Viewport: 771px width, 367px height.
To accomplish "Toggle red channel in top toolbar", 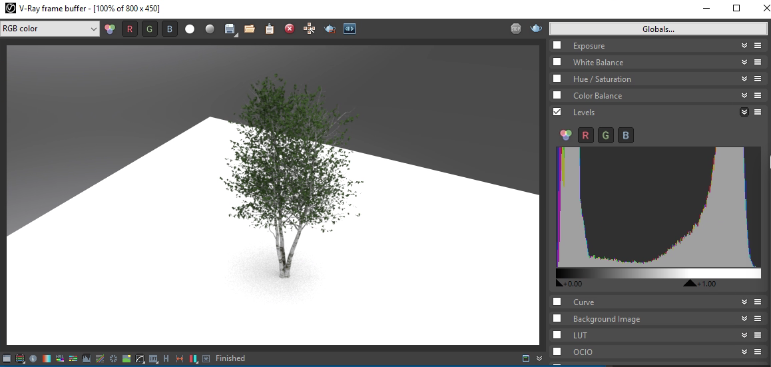I will [130, 29].
